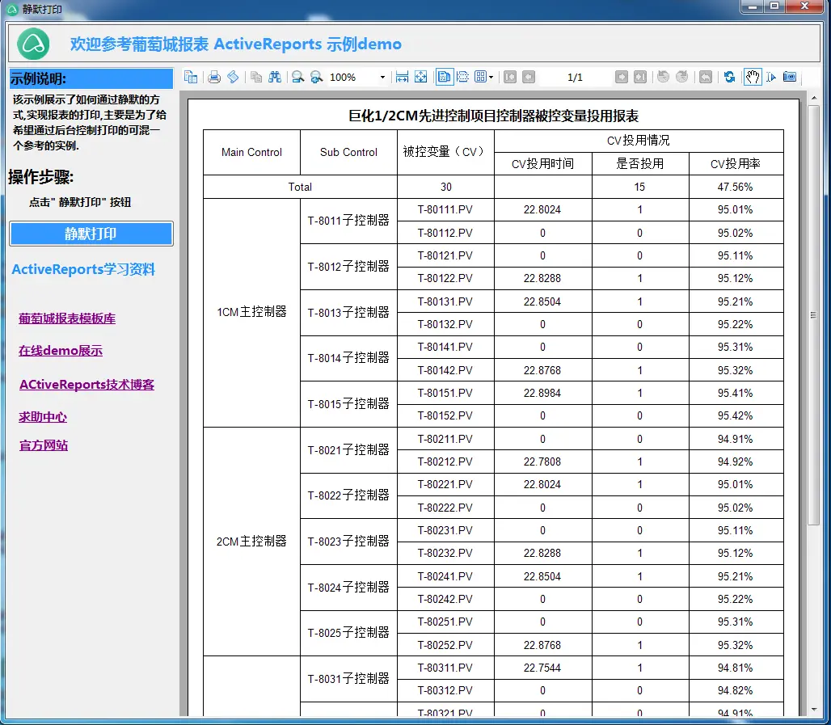Viewport: 831px width, 725px height.
Task: Select the fit page width icon
Action: point(403,78)
